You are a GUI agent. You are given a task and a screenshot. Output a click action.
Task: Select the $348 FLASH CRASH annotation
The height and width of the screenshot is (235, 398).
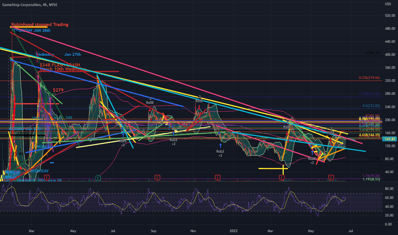click(x=60, y=65)
